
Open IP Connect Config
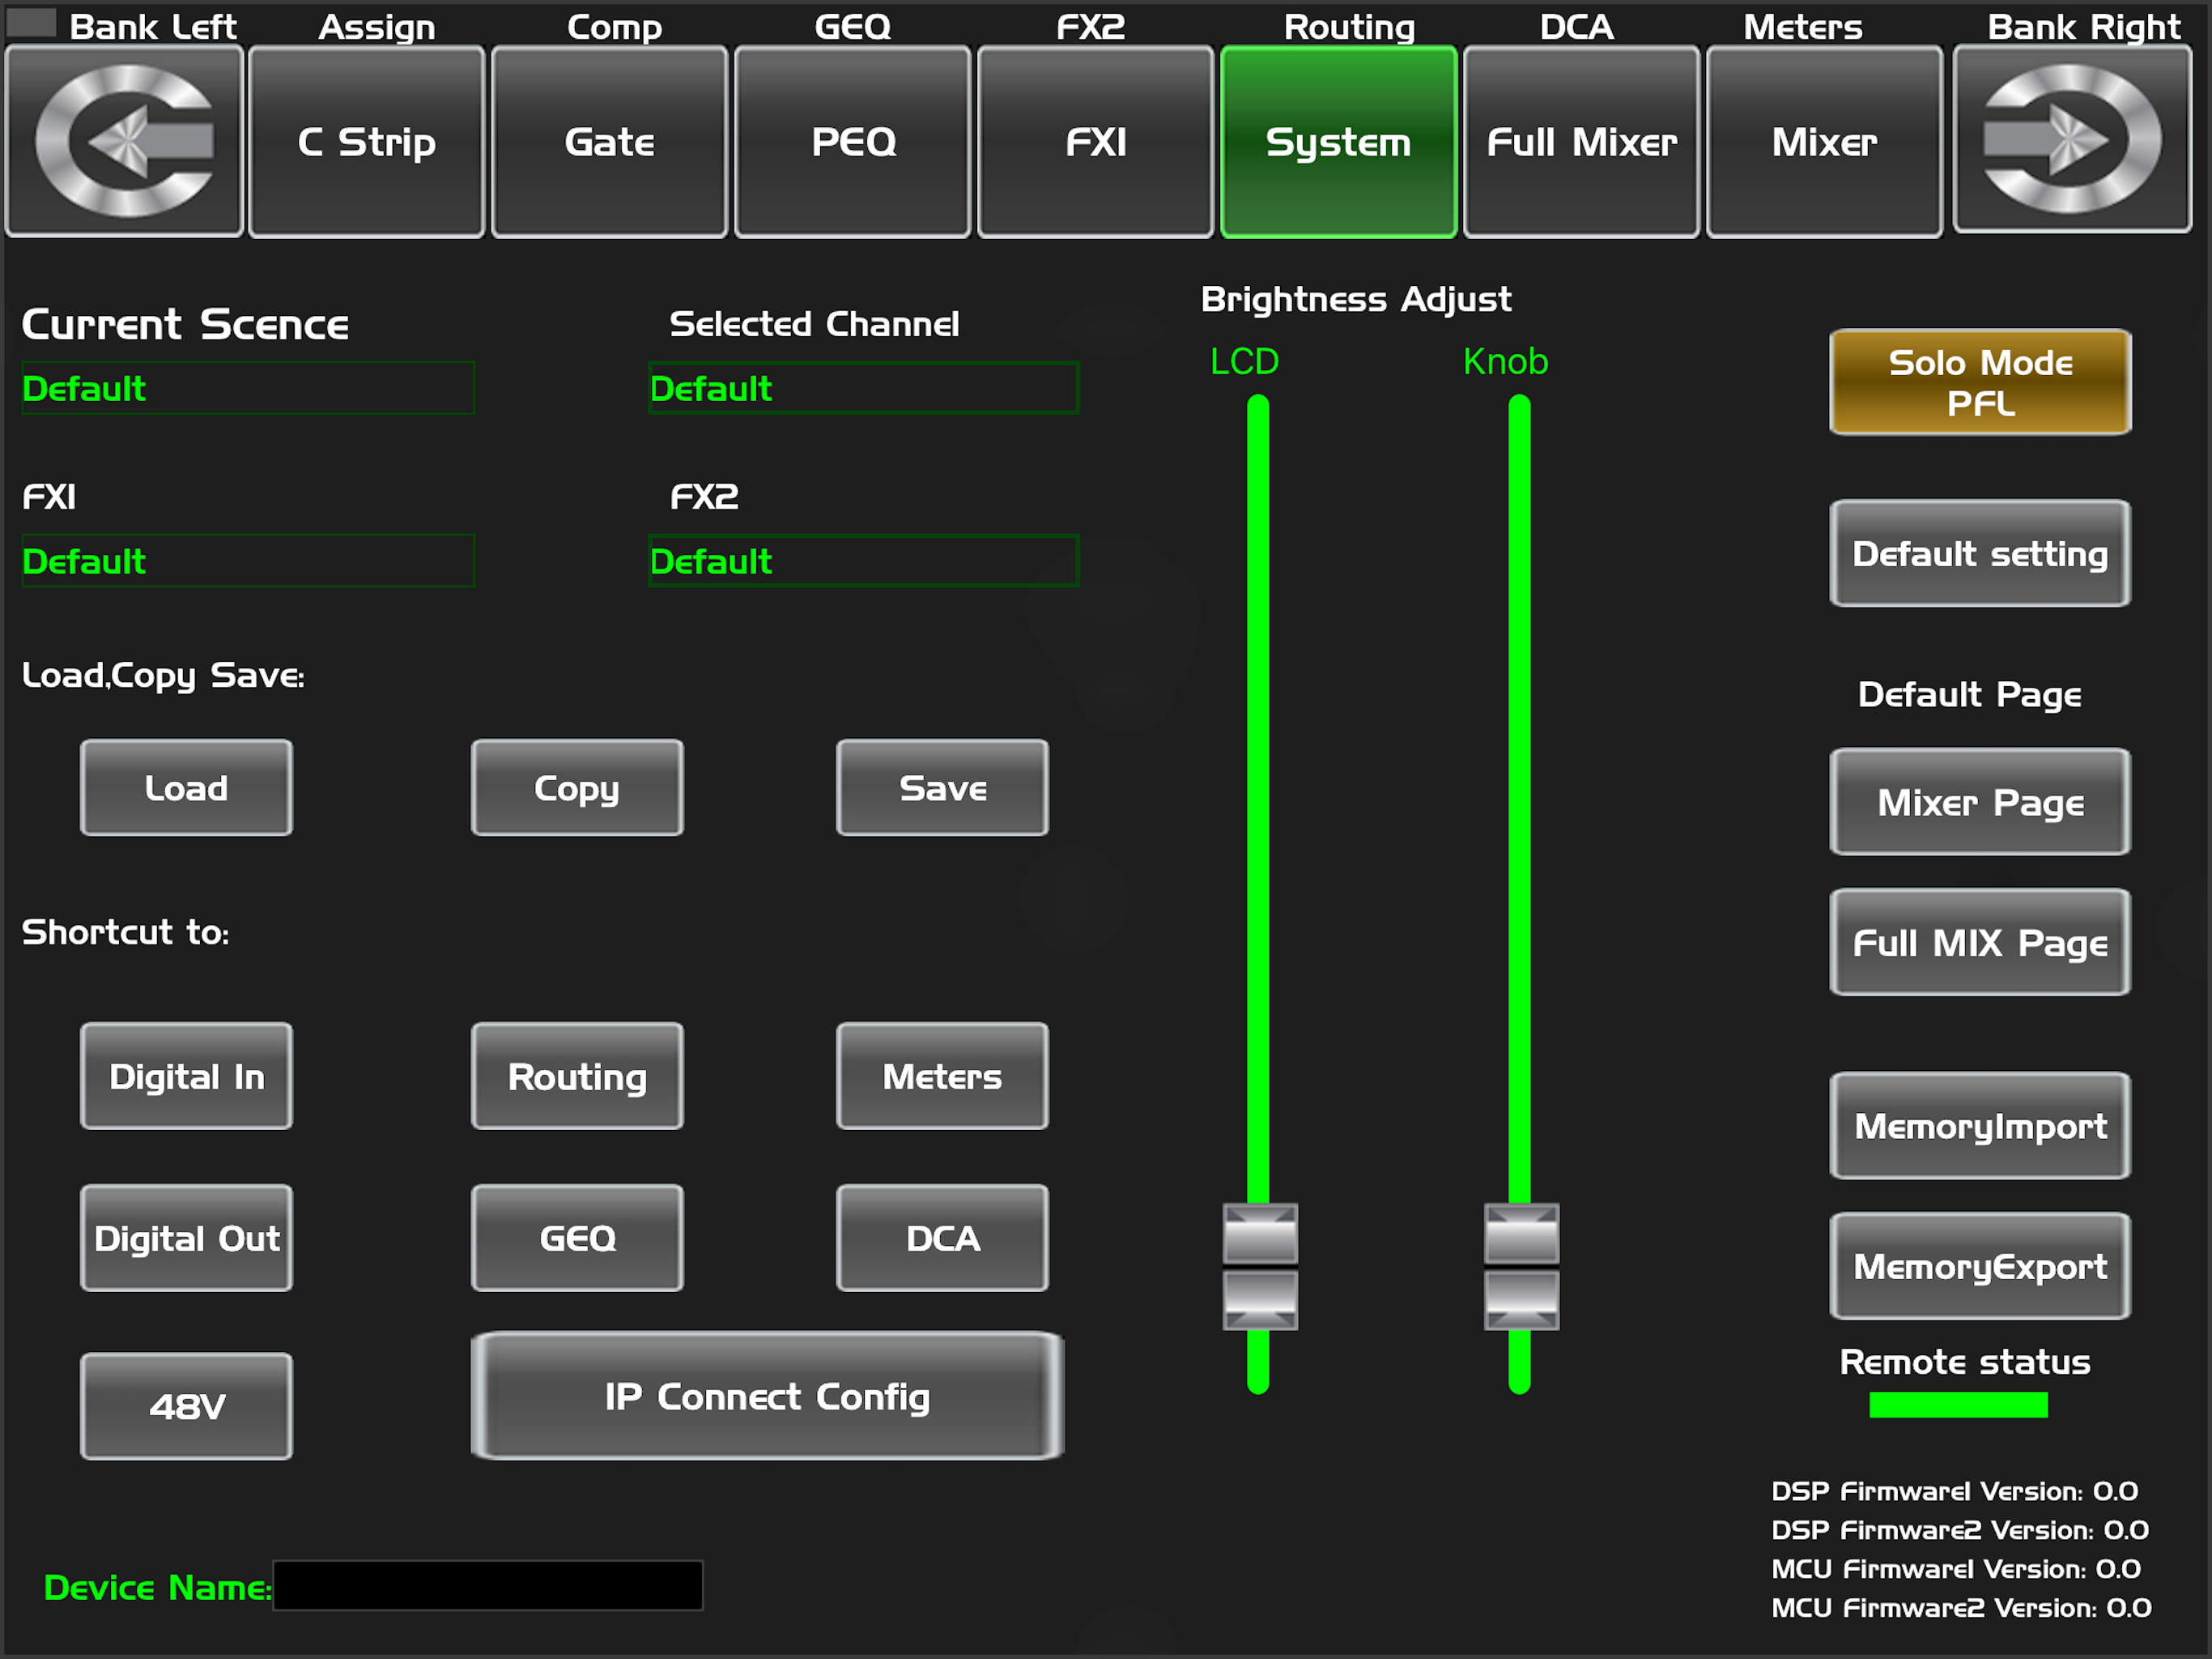[x=767, y=1396]
